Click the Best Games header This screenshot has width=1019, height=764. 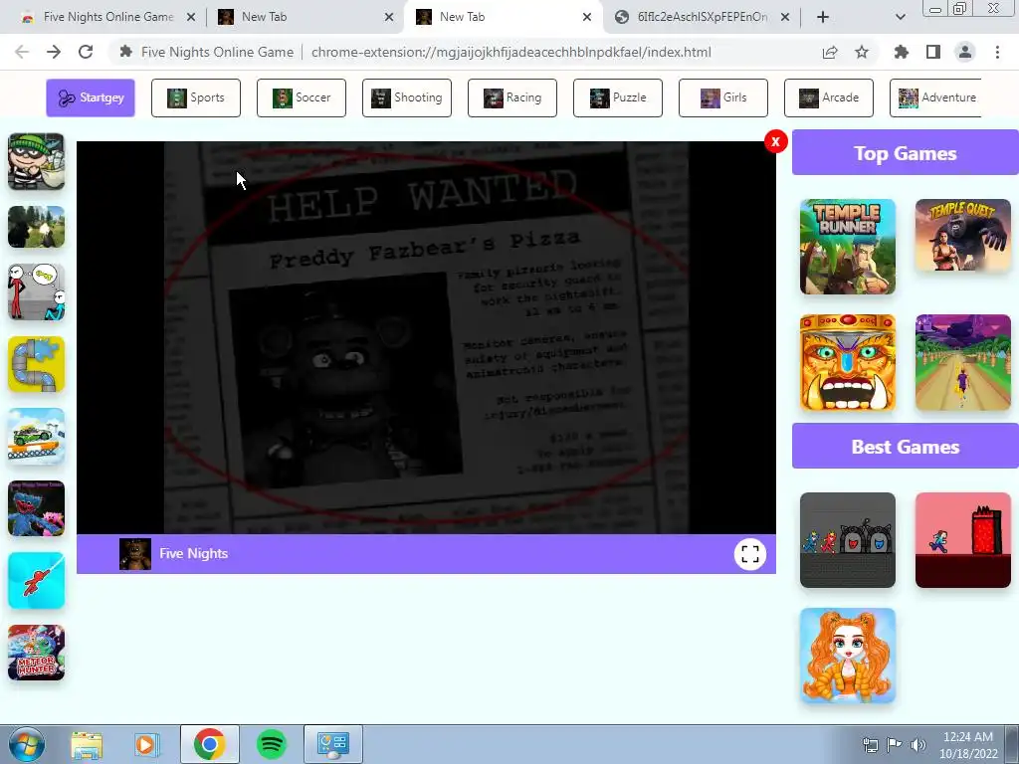point(906,447)
